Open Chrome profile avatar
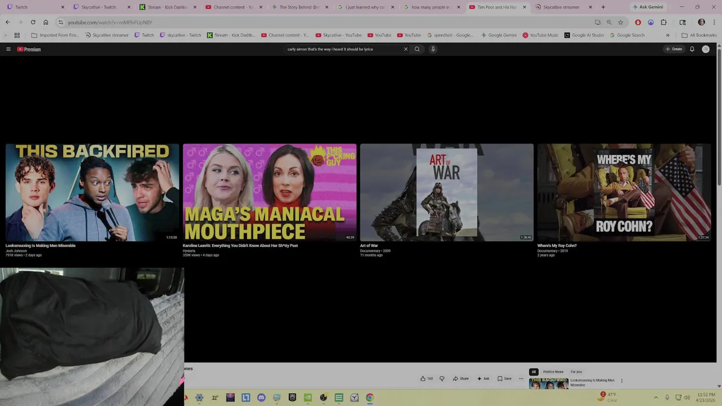This screenshot has height=406, width=722. pyautogui.click(x=701, y=23)
